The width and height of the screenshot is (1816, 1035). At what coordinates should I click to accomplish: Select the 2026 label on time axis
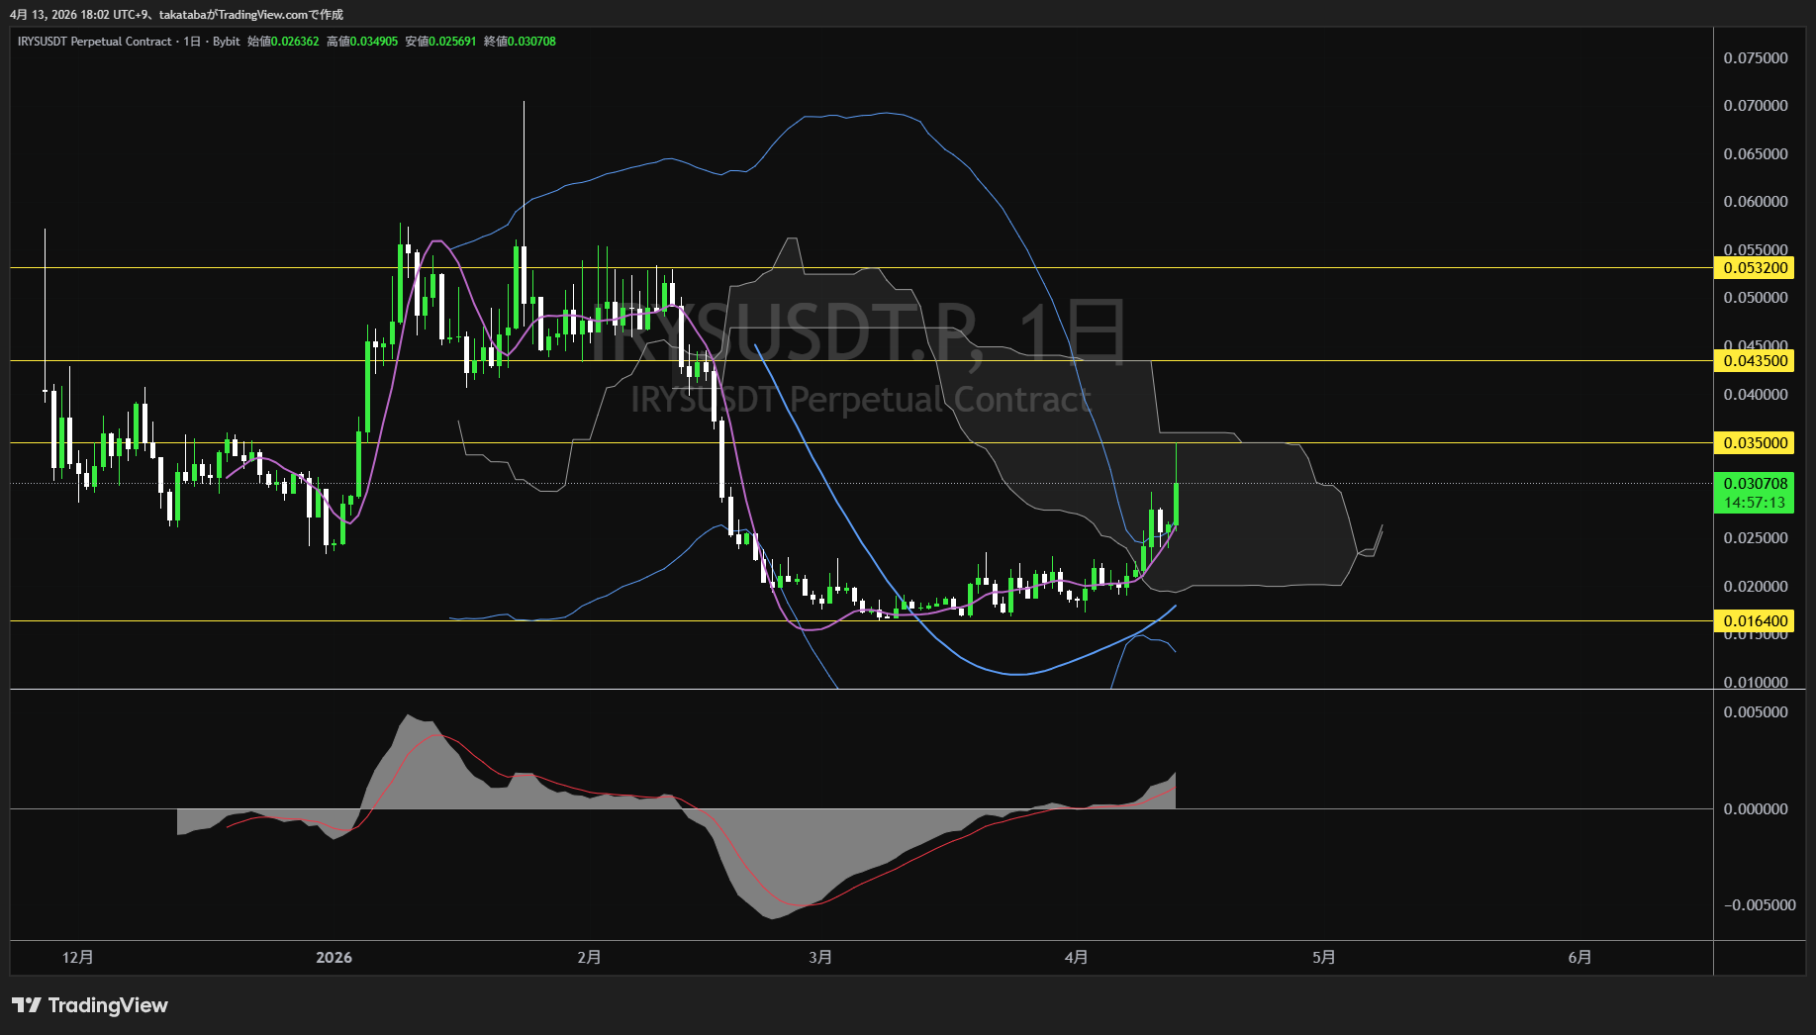tap(334, 957)
